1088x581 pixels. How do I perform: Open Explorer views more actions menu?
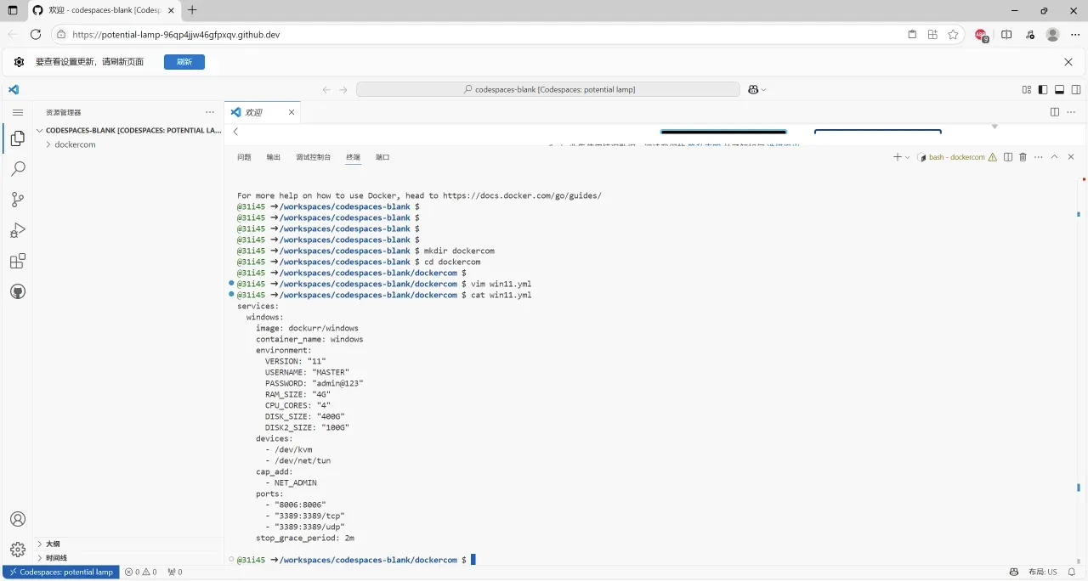click(210, 112)
